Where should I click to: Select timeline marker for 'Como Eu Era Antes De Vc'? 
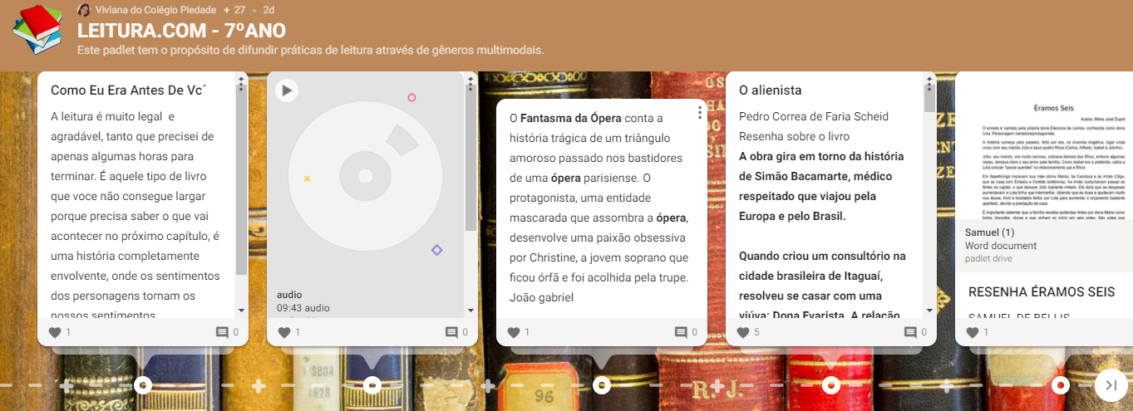143,385
